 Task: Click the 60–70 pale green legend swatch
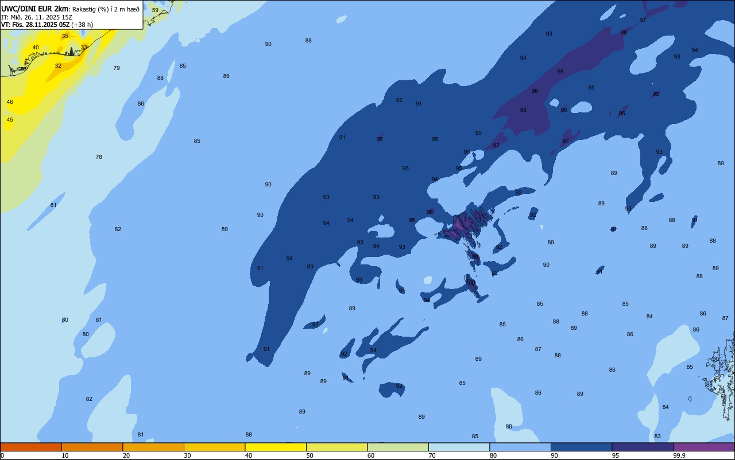[398, 447]
